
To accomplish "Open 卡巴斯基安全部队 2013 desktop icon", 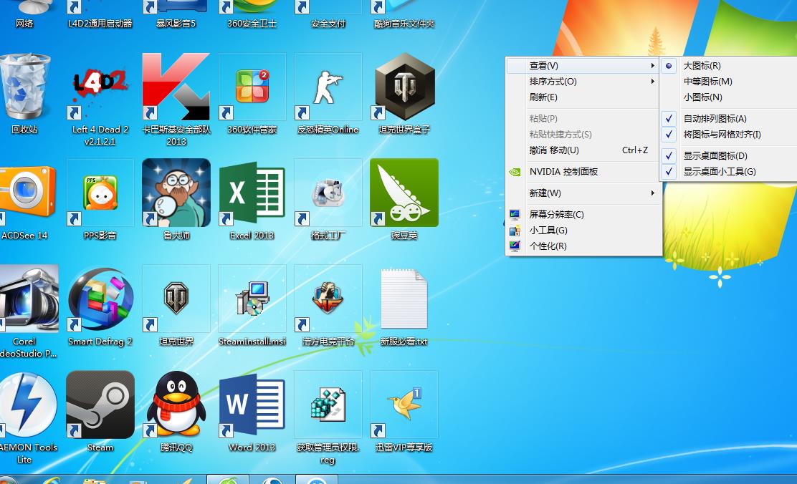I will (176, 87).
